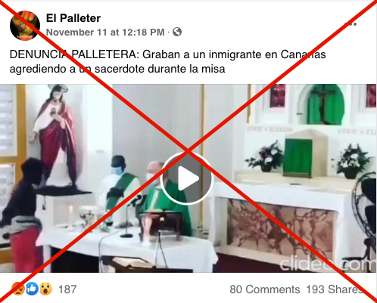Click the wow reaction emoji icon
Screen dimensions: 377x303
pyautogui.click(x=45, y=289)
